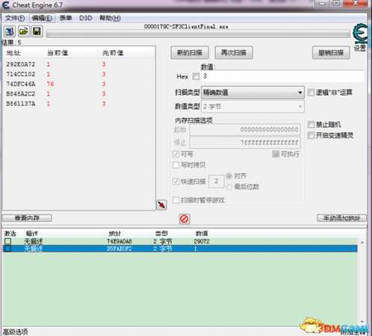Click the Next Scan button

tap(234, 52)
